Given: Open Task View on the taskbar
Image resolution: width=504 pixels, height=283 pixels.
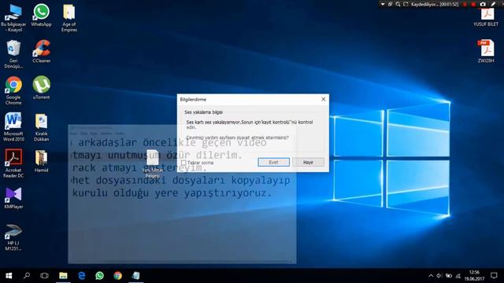Looking at the screenshot, I should point(44,276).
